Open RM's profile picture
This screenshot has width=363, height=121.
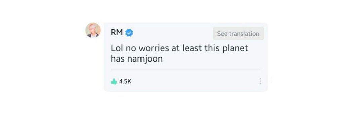coord(93,30)
